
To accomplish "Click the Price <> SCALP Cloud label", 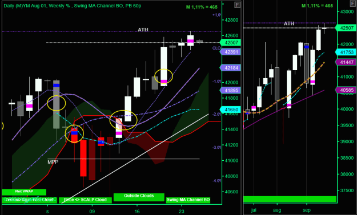I will click(85, 200).
